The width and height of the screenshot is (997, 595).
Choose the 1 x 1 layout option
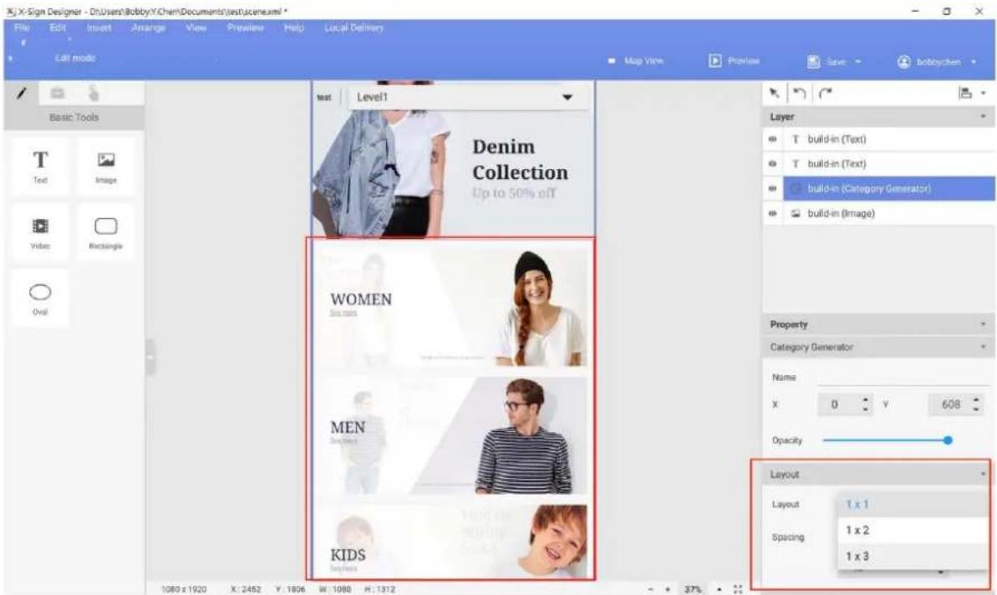click(913, 504)
